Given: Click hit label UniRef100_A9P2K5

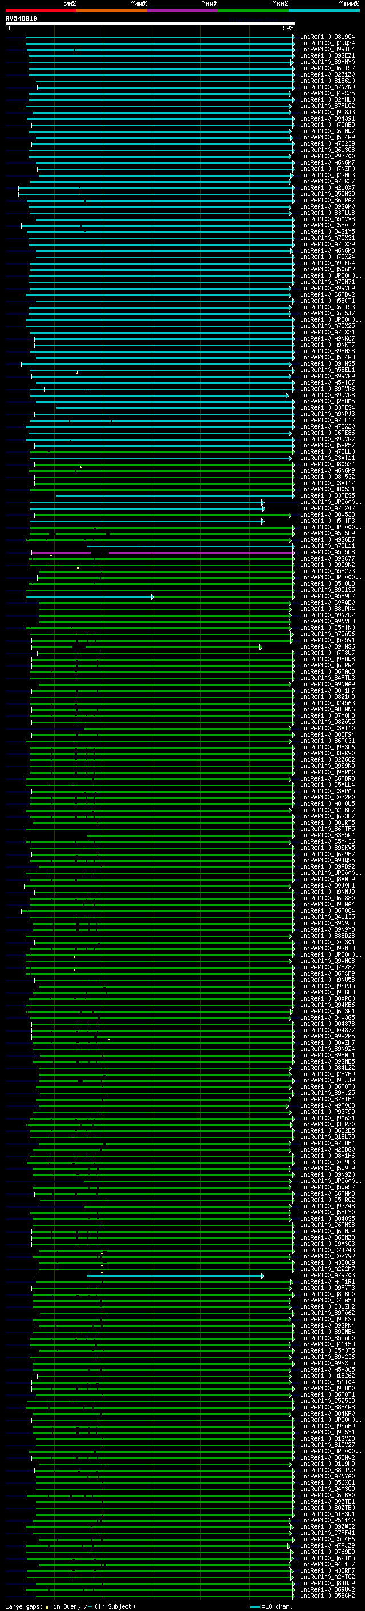Looking at the screenshot, I should coord(327,1037).
